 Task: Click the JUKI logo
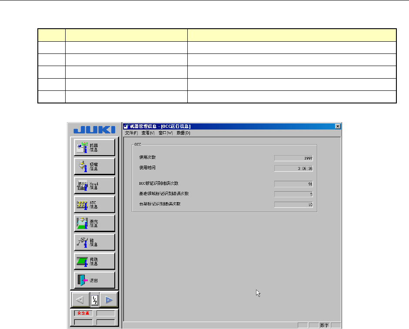click(94, 130)
